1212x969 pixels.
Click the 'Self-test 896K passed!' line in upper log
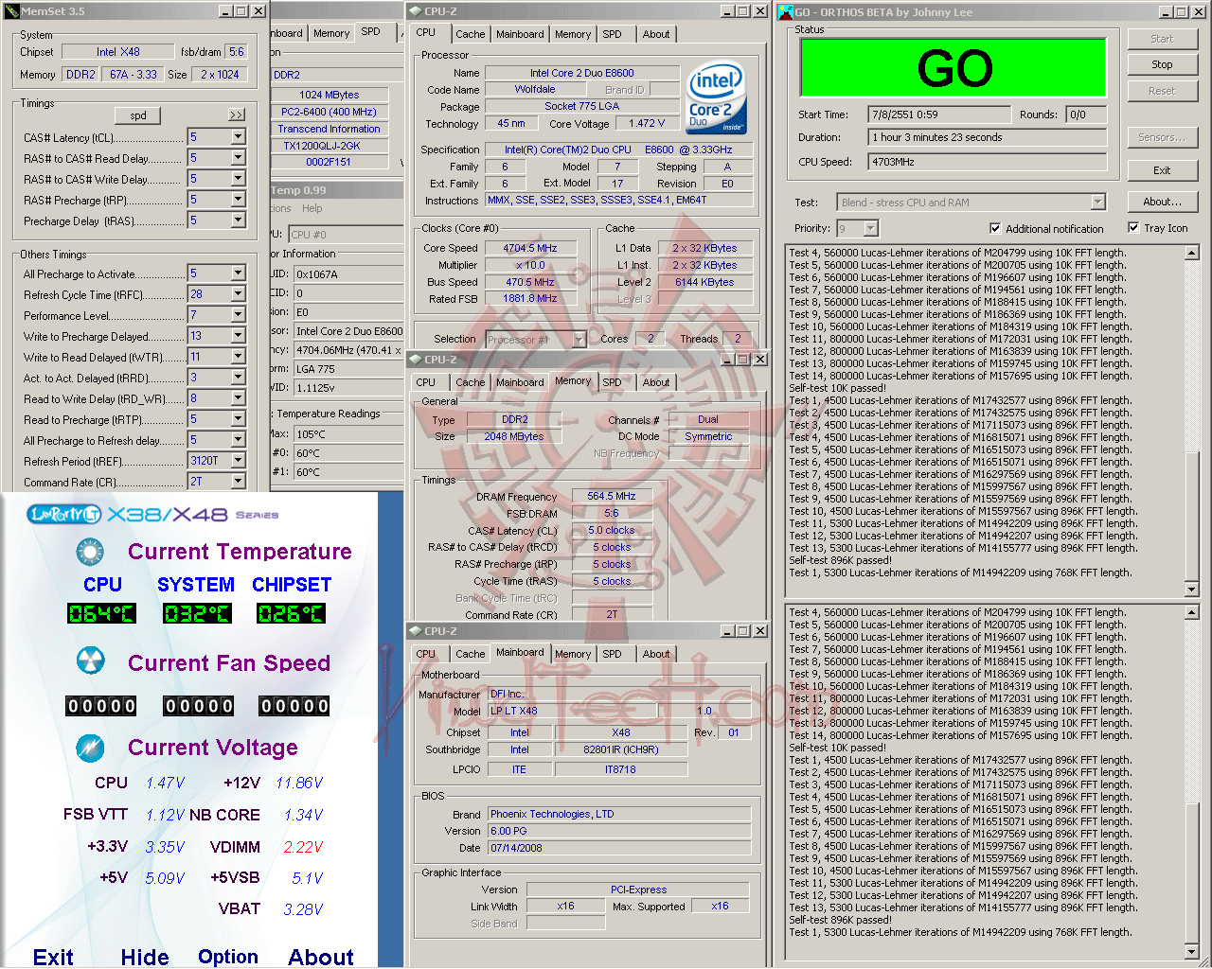pyautogui.click(x=841, y=560)
